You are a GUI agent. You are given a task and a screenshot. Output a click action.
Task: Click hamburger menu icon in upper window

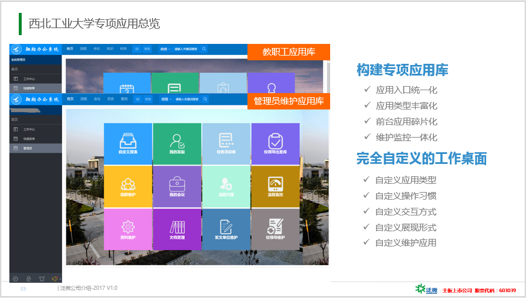[x=137, y=49]
